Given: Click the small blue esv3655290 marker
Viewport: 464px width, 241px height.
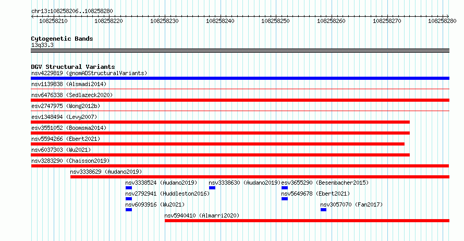Looking at the screenshot, I should click(285, 188).
